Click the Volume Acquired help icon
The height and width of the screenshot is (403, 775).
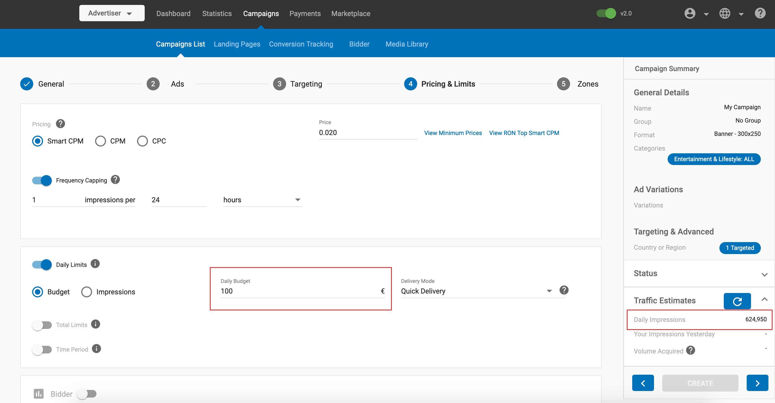[691, 350]
